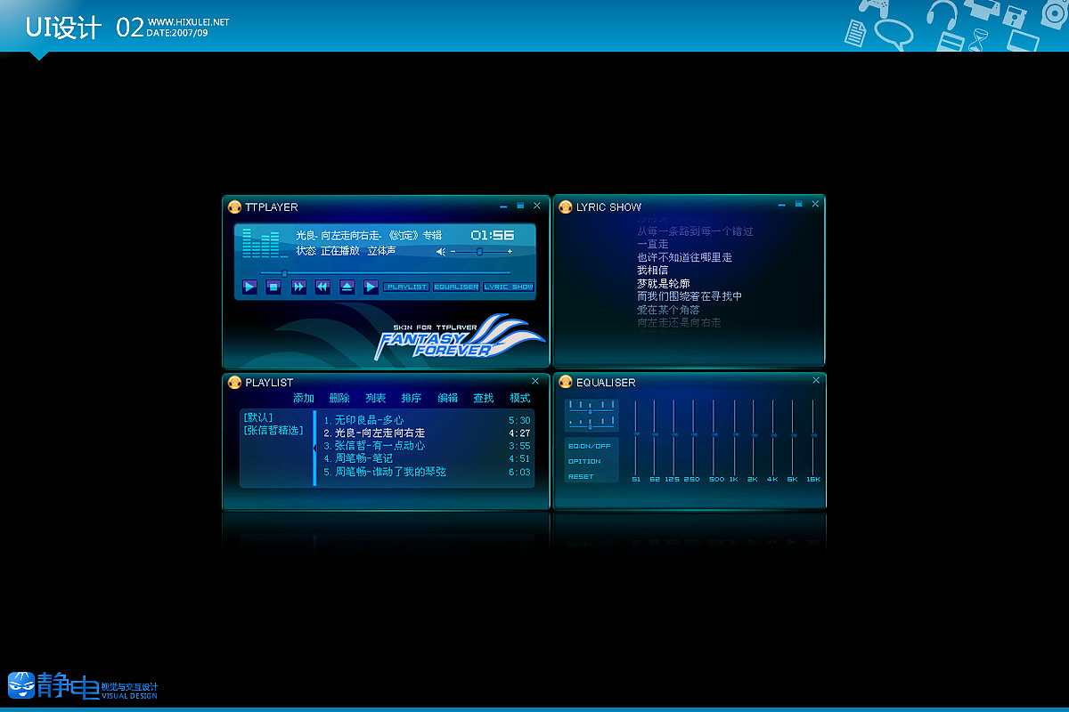Viewport: 1069px width, 712px height.
Task: Click the fast-forward button
Action: pyautogui.click(x=297, y=287)
